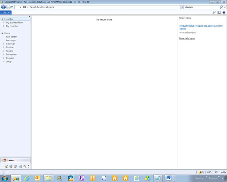Click the search magnifier icon

point(221,7)
